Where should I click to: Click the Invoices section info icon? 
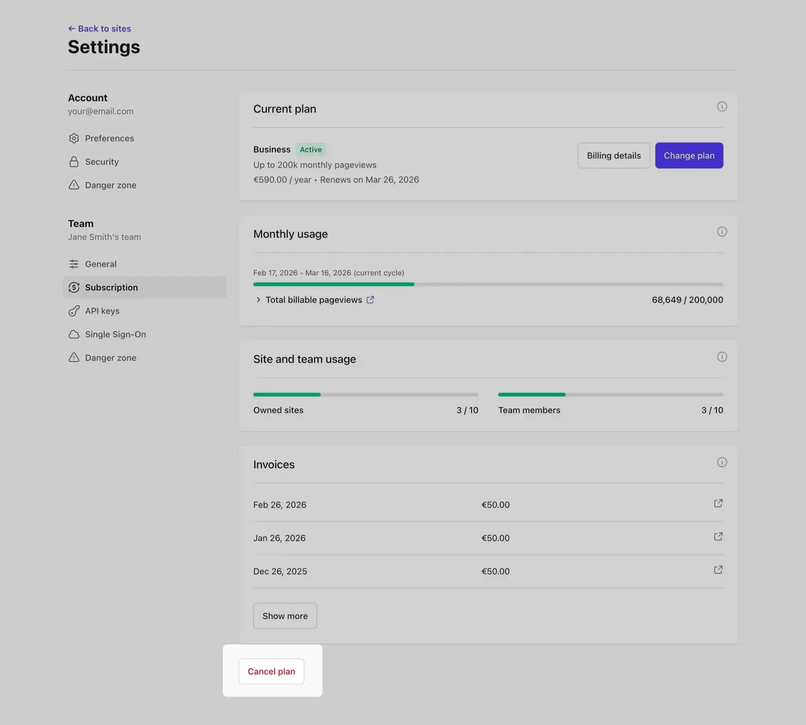[x=721, y=462]
